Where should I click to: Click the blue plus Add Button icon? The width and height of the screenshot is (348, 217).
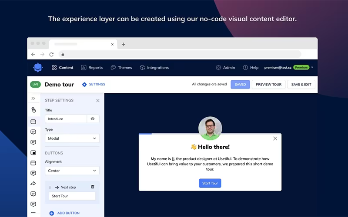[x=51, y=213]
